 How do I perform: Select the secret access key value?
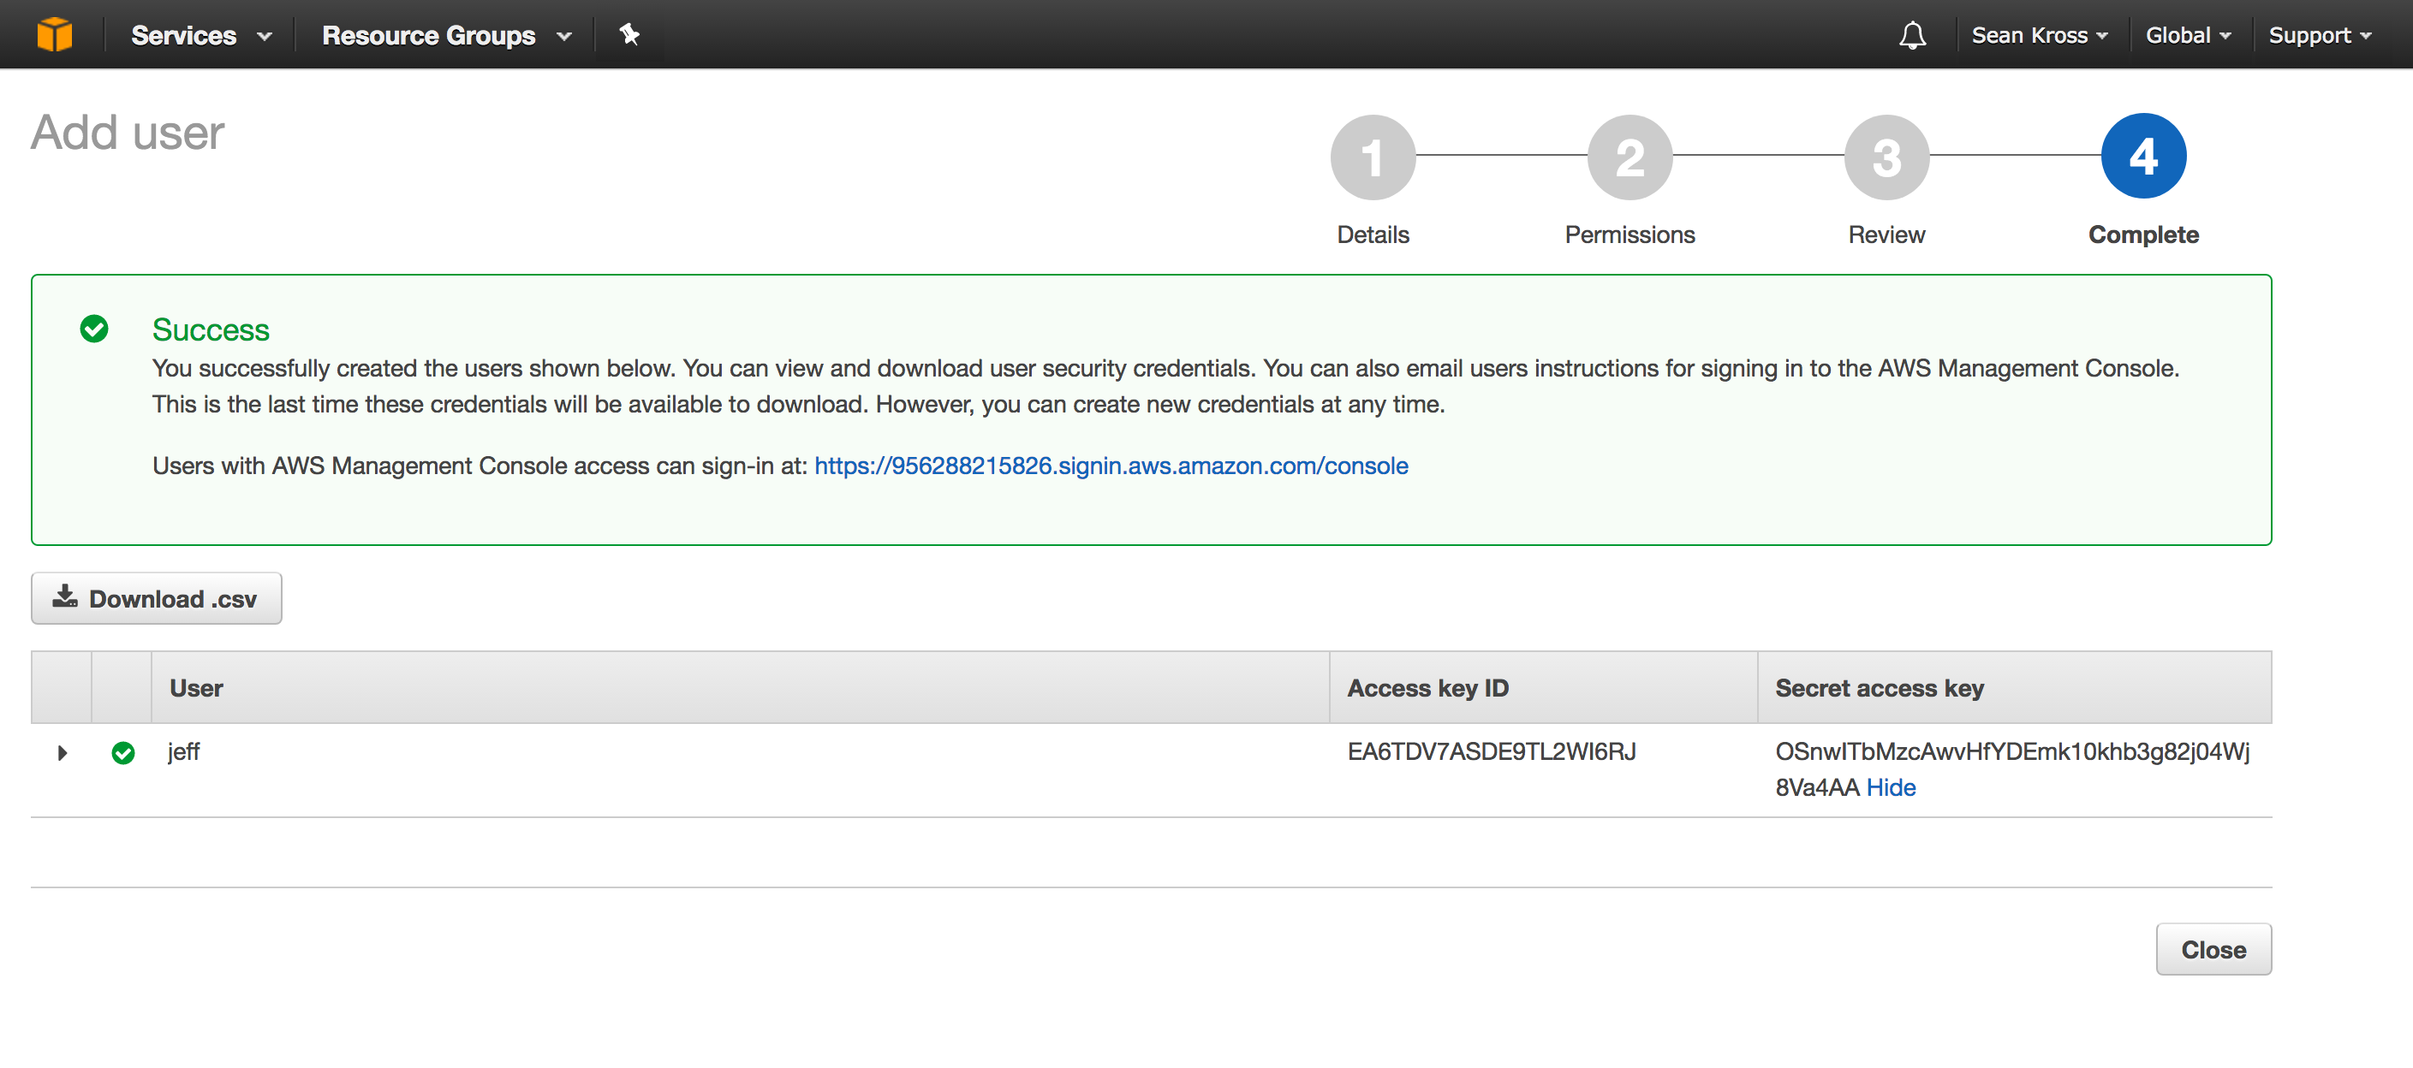pyautogui.click(x=2012, y=769)
